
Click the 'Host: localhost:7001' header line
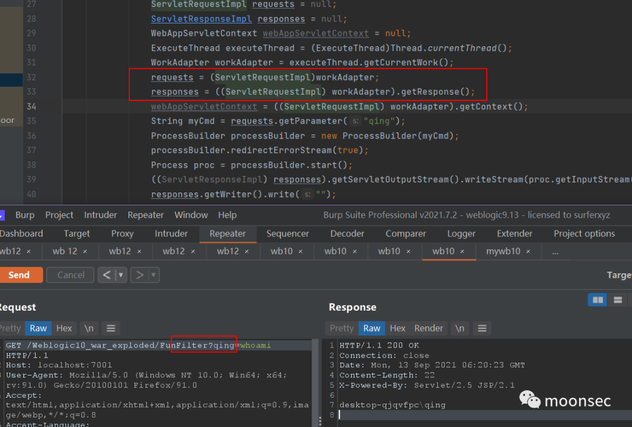59,365
